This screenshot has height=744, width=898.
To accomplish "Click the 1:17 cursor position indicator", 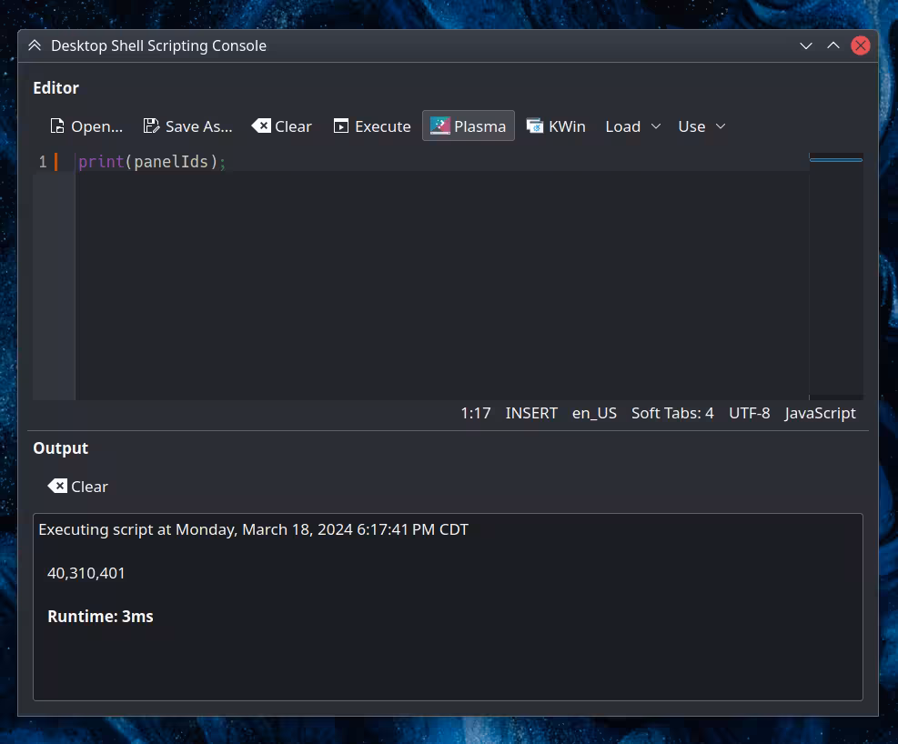I will (x=475, y=413).
